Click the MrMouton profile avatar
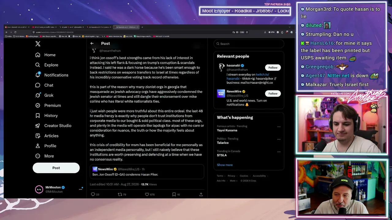This screenshot has width=392, height=220. 39,189
